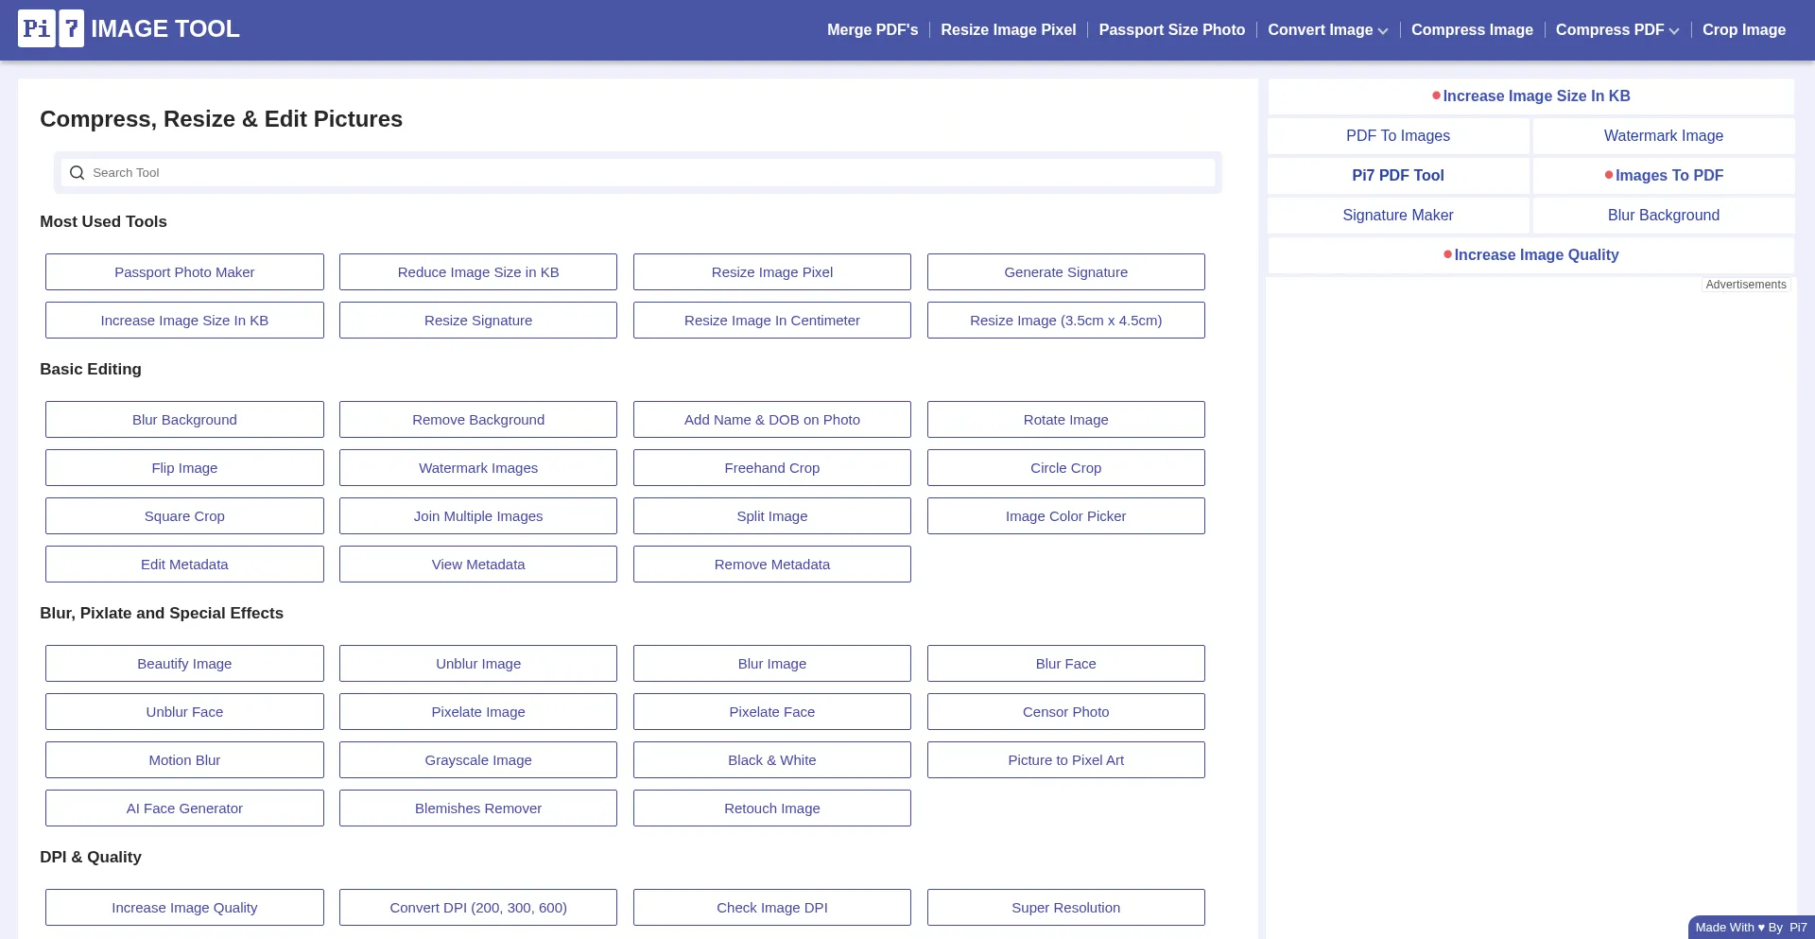
Task: Click the Pi7 Image Tool logo
Action: [x=129, y=29]
